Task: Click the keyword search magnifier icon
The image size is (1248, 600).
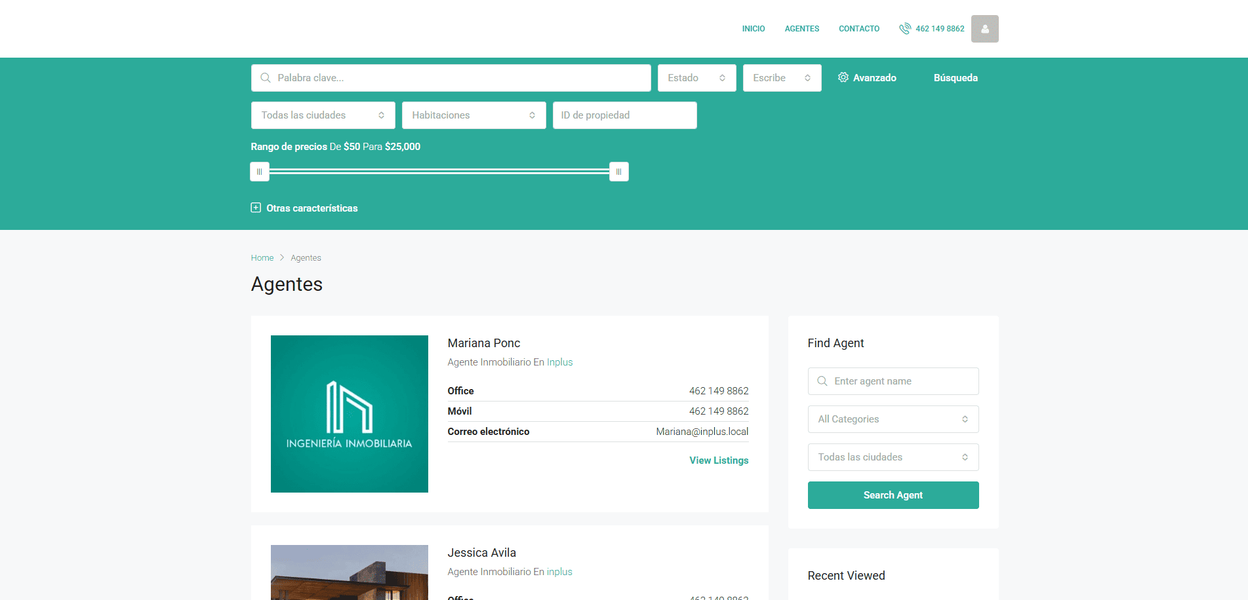Action: tap(266, 78)
